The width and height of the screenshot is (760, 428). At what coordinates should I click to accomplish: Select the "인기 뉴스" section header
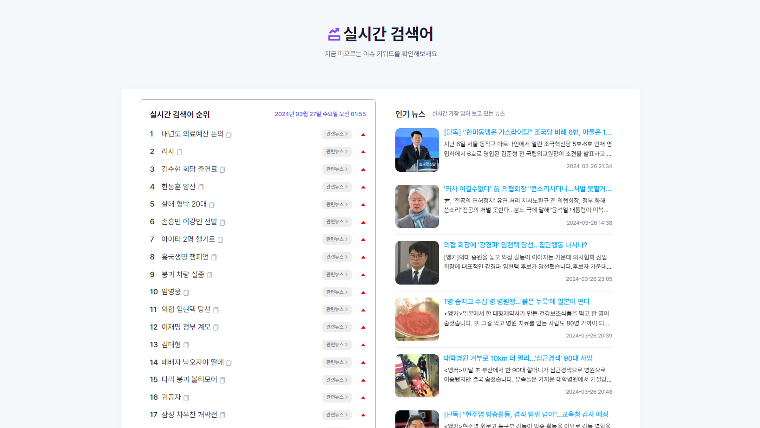coord(410,113)
